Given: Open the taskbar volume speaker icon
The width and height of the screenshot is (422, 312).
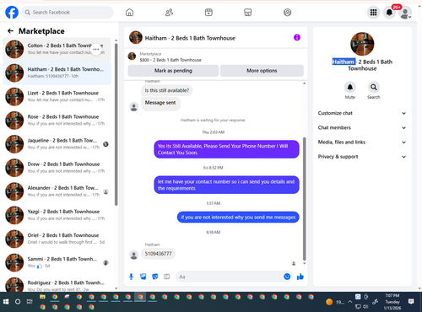Looking at the screenshot, I should click(365, 307).
